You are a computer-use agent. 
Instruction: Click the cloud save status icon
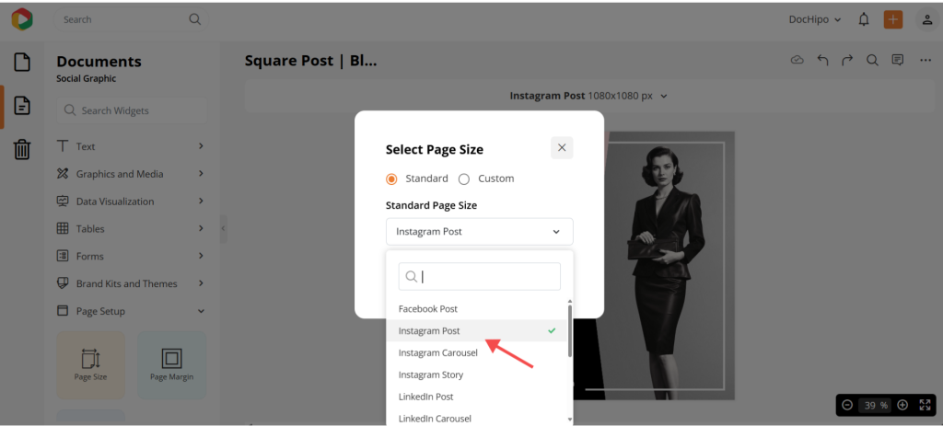pos(797,60)
